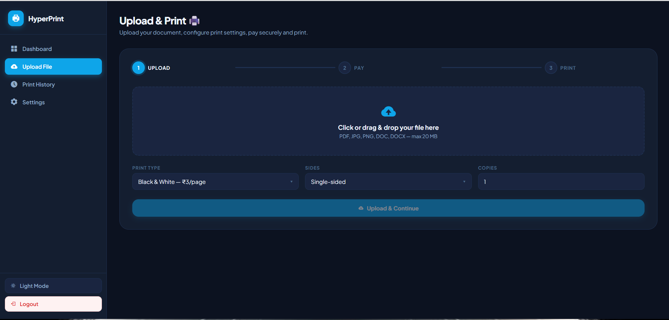The width and height of the screenshot is (669, 320).
Task: Click step 1 Upload circle indicator
Action: pos(139,68)
